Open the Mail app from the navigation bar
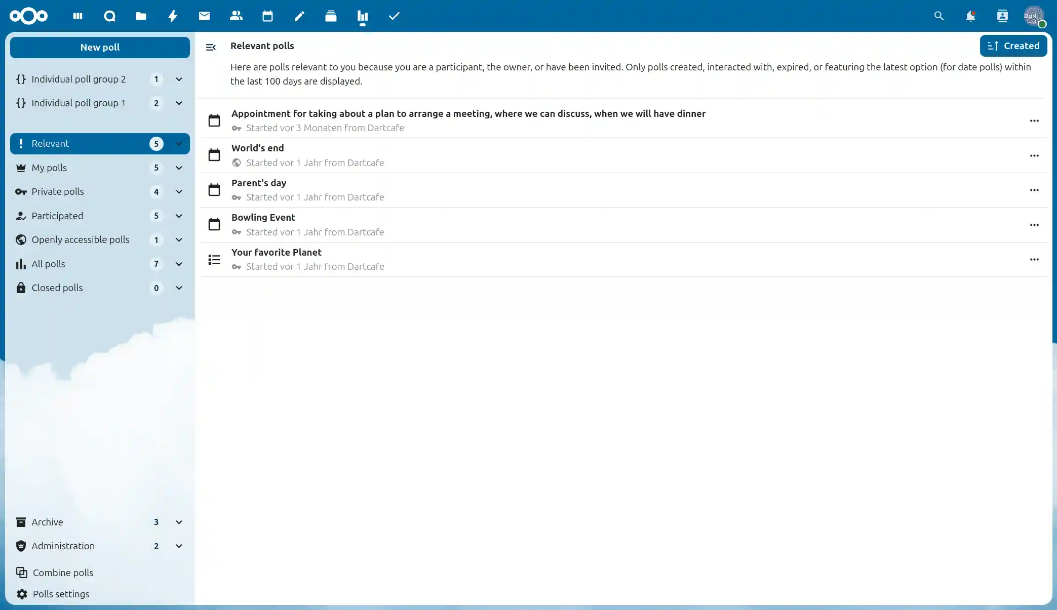The height and width of the screenshot is (610, 1057). click(x=204, y=16)
